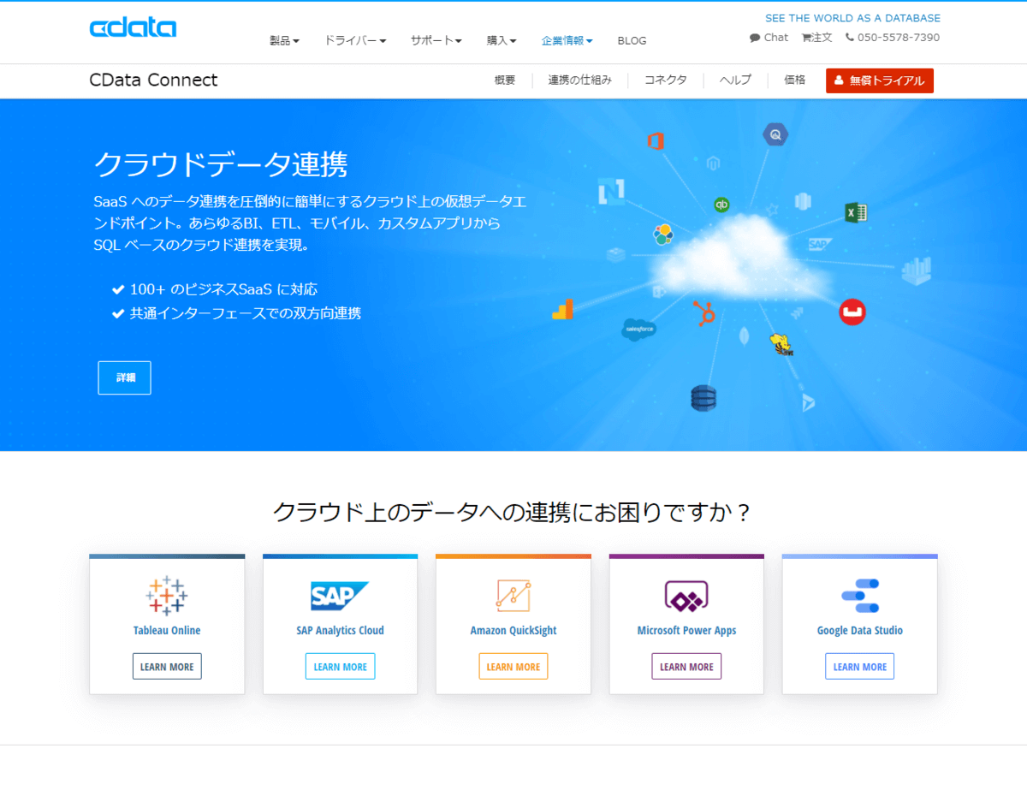Open Chat support link
Image resolution: width=1027 pixels, height=796 pixels.
click(x=769, y=38)
